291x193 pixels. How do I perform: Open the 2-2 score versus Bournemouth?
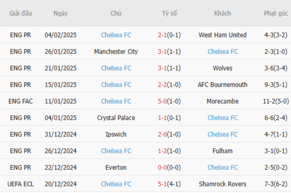[x=163, y=85]
